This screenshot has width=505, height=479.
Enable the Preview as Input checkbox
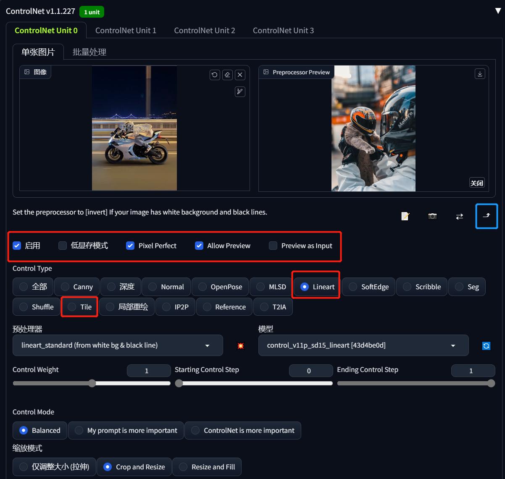pos(273,246)
